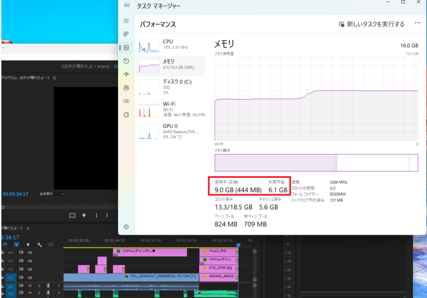Open the App history sidebar icon
Screen dimensions: 427x298
(126, 61)
